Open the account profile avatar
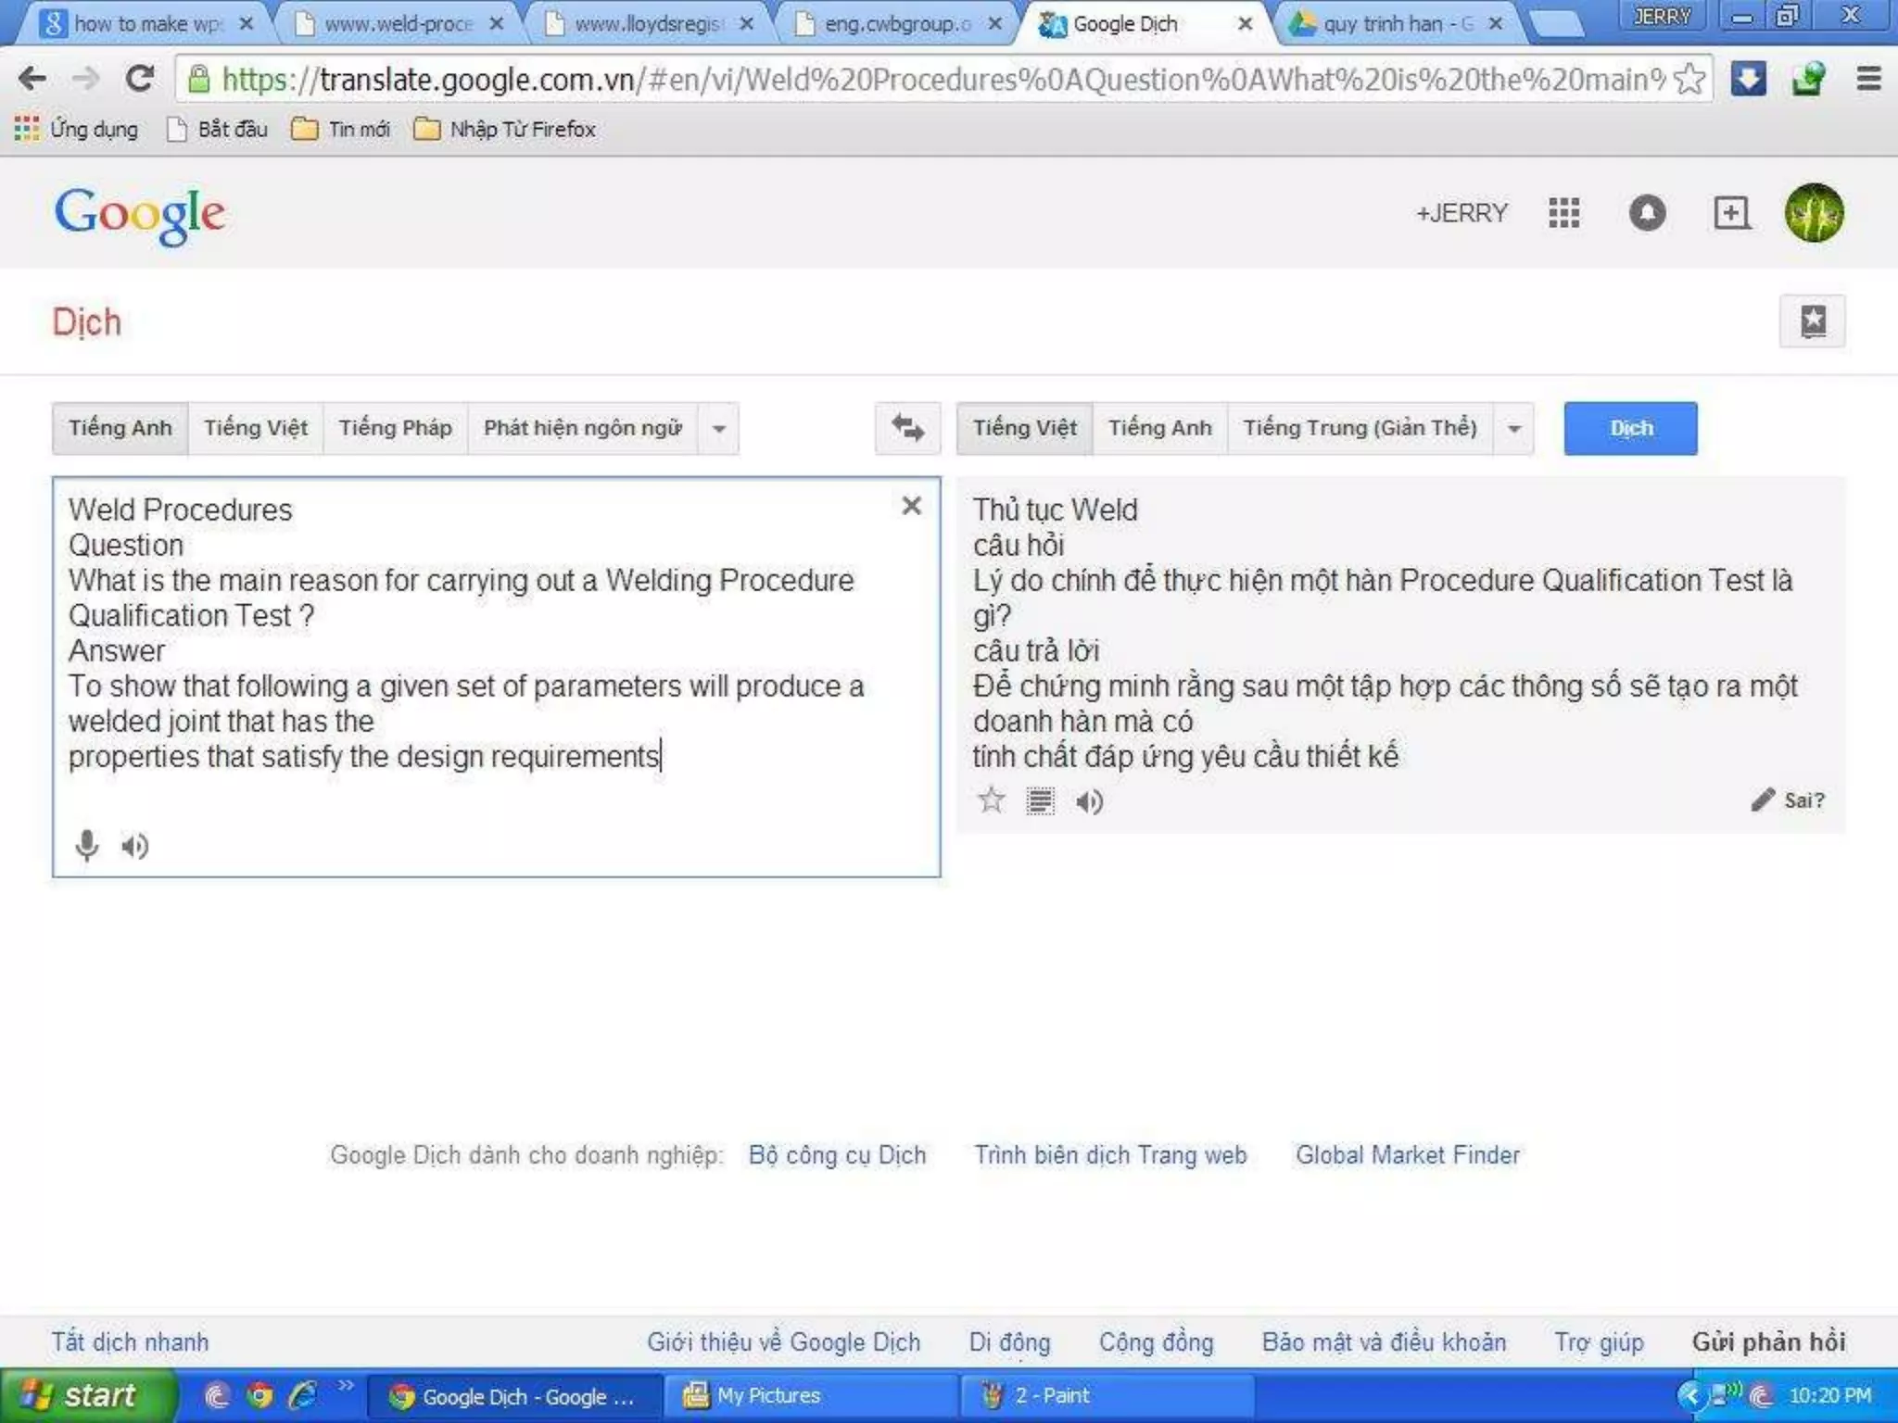 coord(1814,213)
